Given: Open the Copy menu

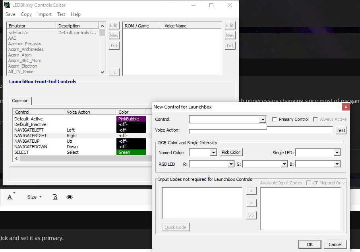Looking at the screenshot, I should (26, 14).
